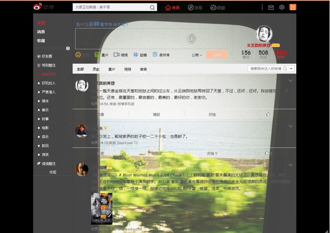Select 搞笑 group in sidebar
Screen dimensions: 330x233
pyautogui.click(x=45, y=155)
